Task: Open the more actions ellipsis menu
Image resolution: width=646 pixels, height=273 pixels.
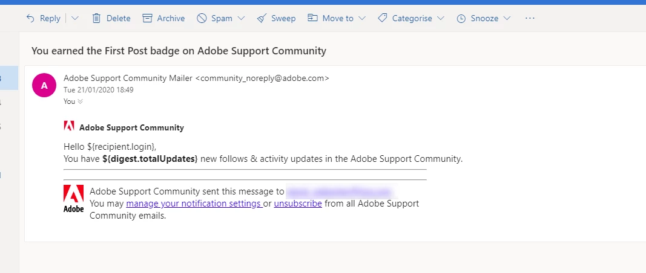Action: click(x=530, y=18)
